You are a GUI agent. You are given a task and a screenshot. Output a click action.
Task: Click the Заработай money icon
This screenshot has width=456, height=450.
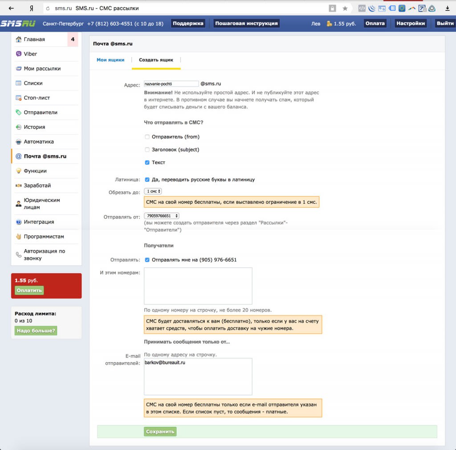[19, 186]
